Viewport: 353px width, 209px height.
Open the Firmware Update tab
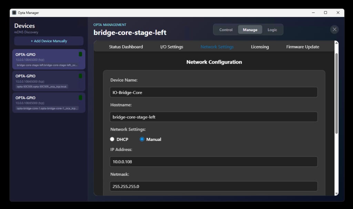click(x=303, y=47)
